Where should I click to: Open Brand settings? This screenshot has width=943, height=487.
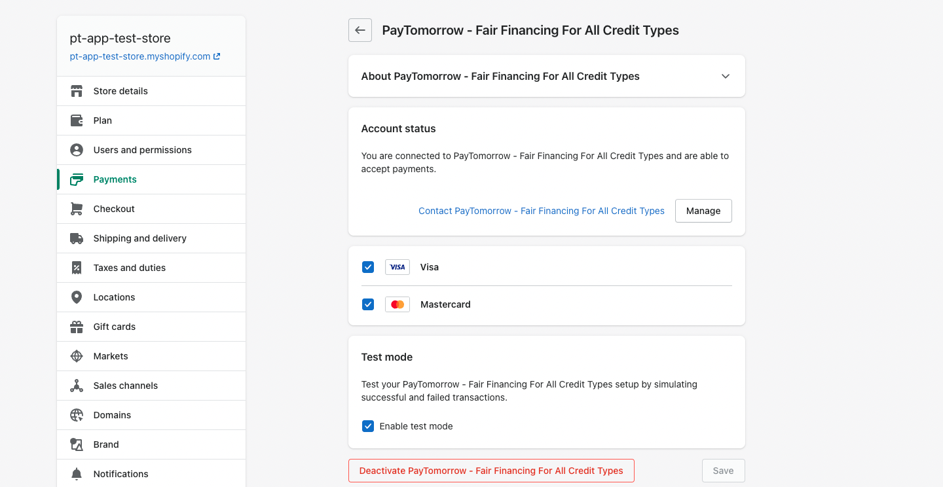coord(151,444)
